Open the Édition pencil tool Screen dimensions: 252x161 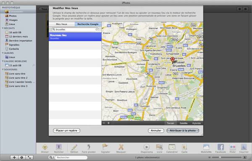[74, 147]
